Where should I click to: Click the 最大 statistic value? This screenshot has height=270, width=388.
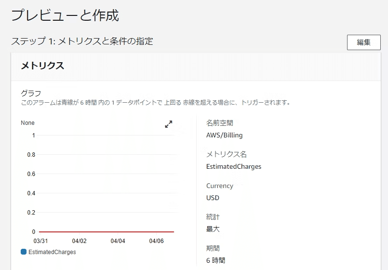pyautogui.click(x=213, y=229)
